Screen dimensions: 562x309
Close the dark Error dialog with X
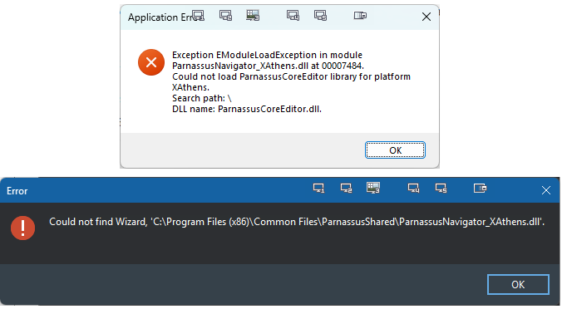(x=546, y=190)
